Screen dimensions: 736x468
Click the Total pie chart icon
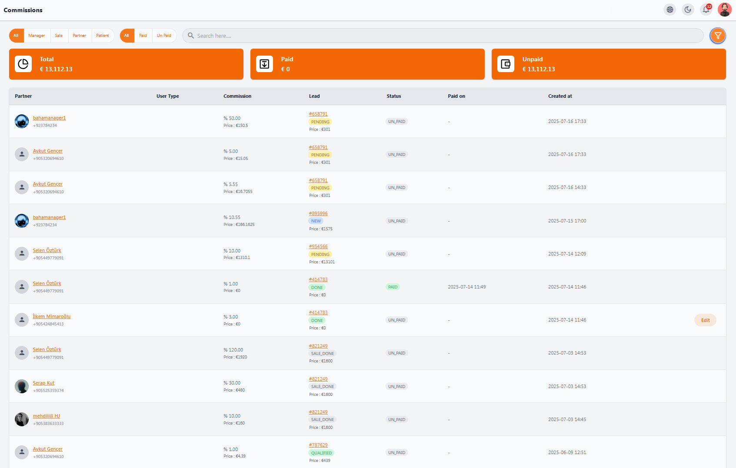(23, 64)
